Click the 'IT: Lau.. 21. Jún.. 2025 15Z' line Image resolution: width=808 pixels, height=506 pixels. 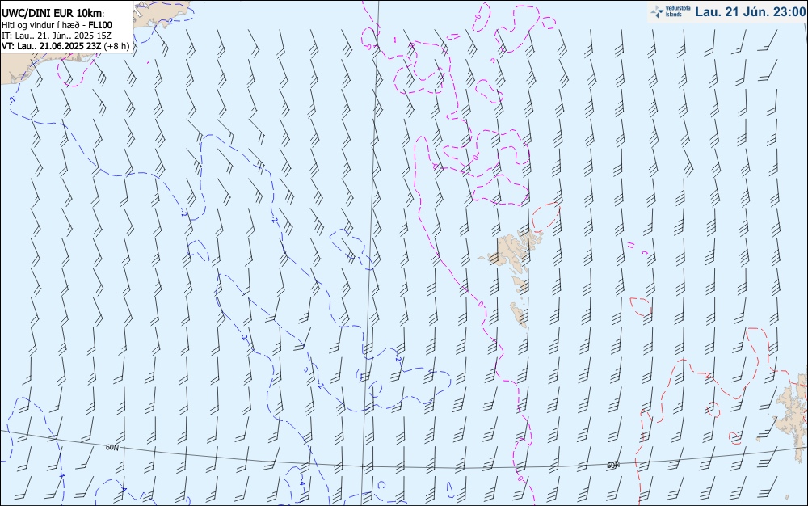[57, 36]
